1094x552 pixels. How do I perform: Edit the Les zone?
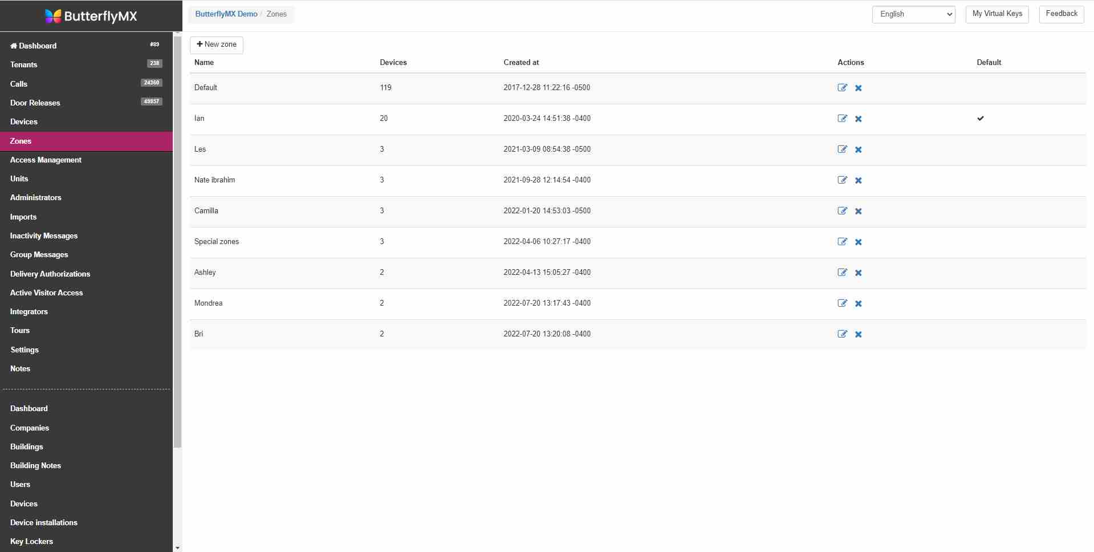click(842, 149)
